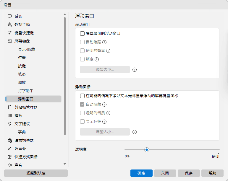Click info icon next to 显示标签

pos(104,122)
